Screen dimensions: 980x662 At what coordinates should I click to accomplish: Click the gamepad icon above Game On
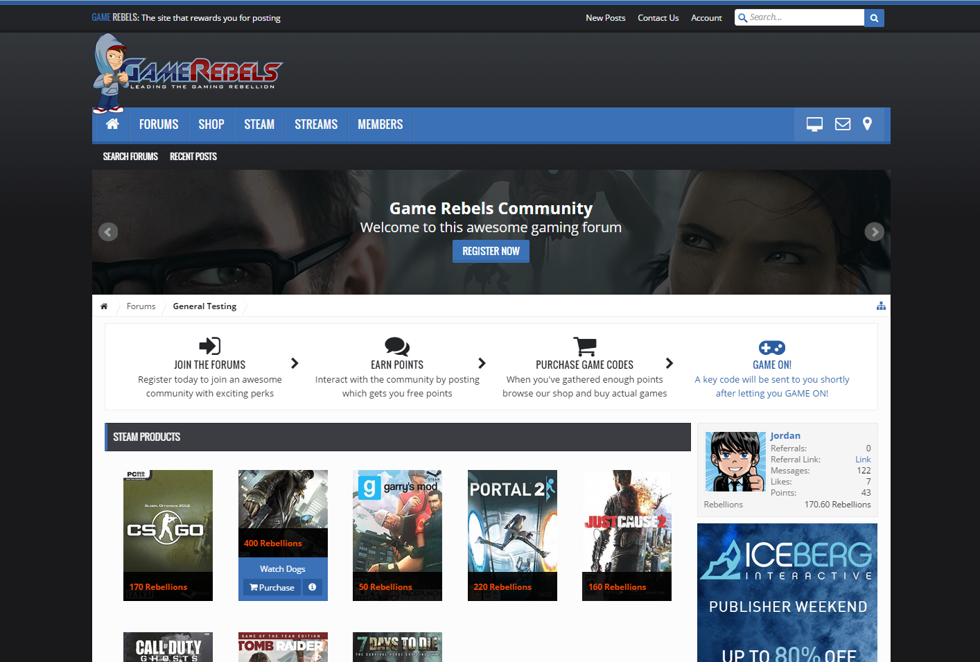pos(772,347)
